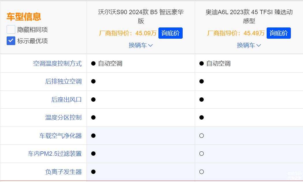
Task: Check the 隐藏相同项 checkbox
Action: click(11, 29)
